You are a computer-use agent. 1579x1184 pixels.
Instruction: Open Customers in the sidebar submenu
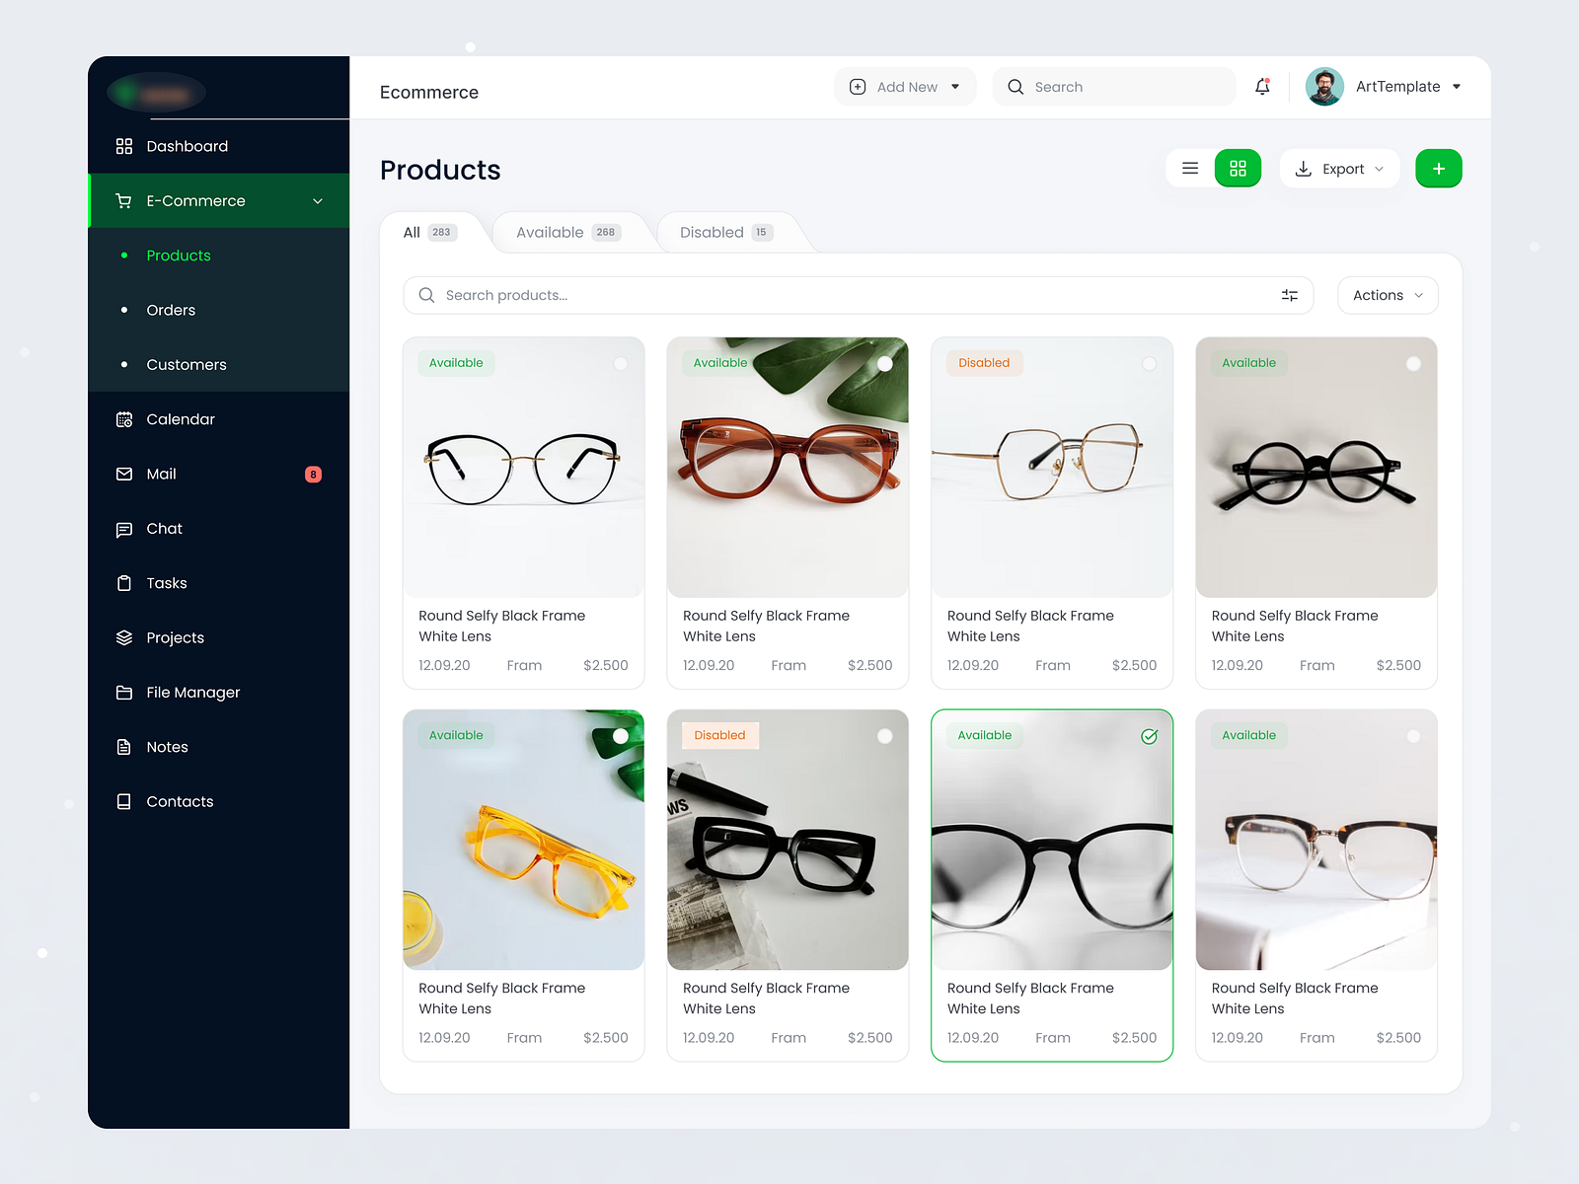tap(186, 365)
